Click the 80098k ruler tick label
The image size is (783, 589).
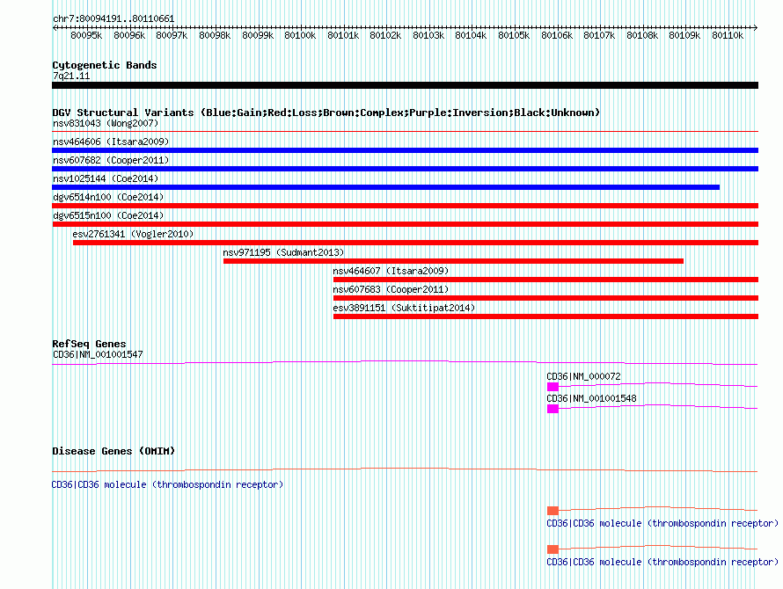215,35
